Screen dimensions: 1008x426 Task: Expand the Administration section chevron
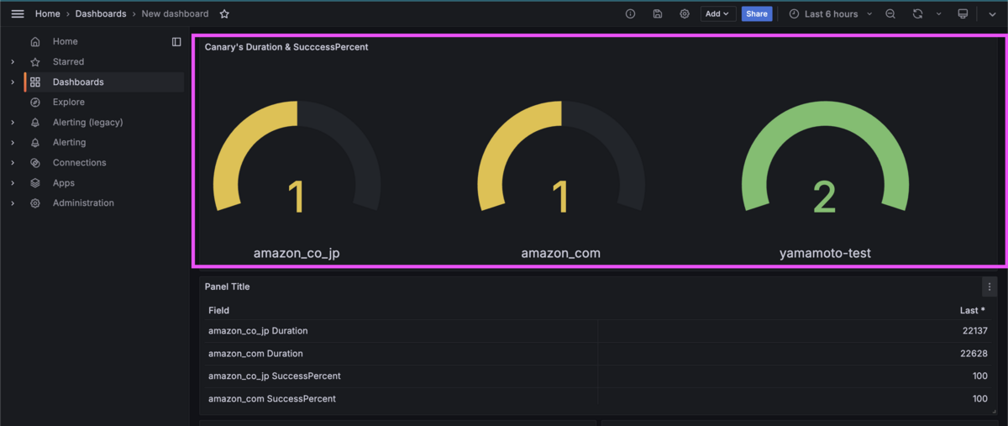13,202
